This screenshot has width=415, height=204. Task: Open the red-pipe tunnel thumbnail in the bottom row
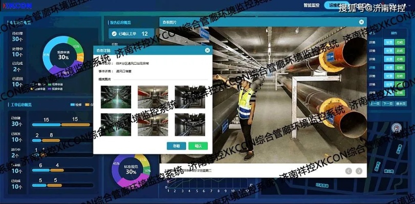(x=152, y=124)
